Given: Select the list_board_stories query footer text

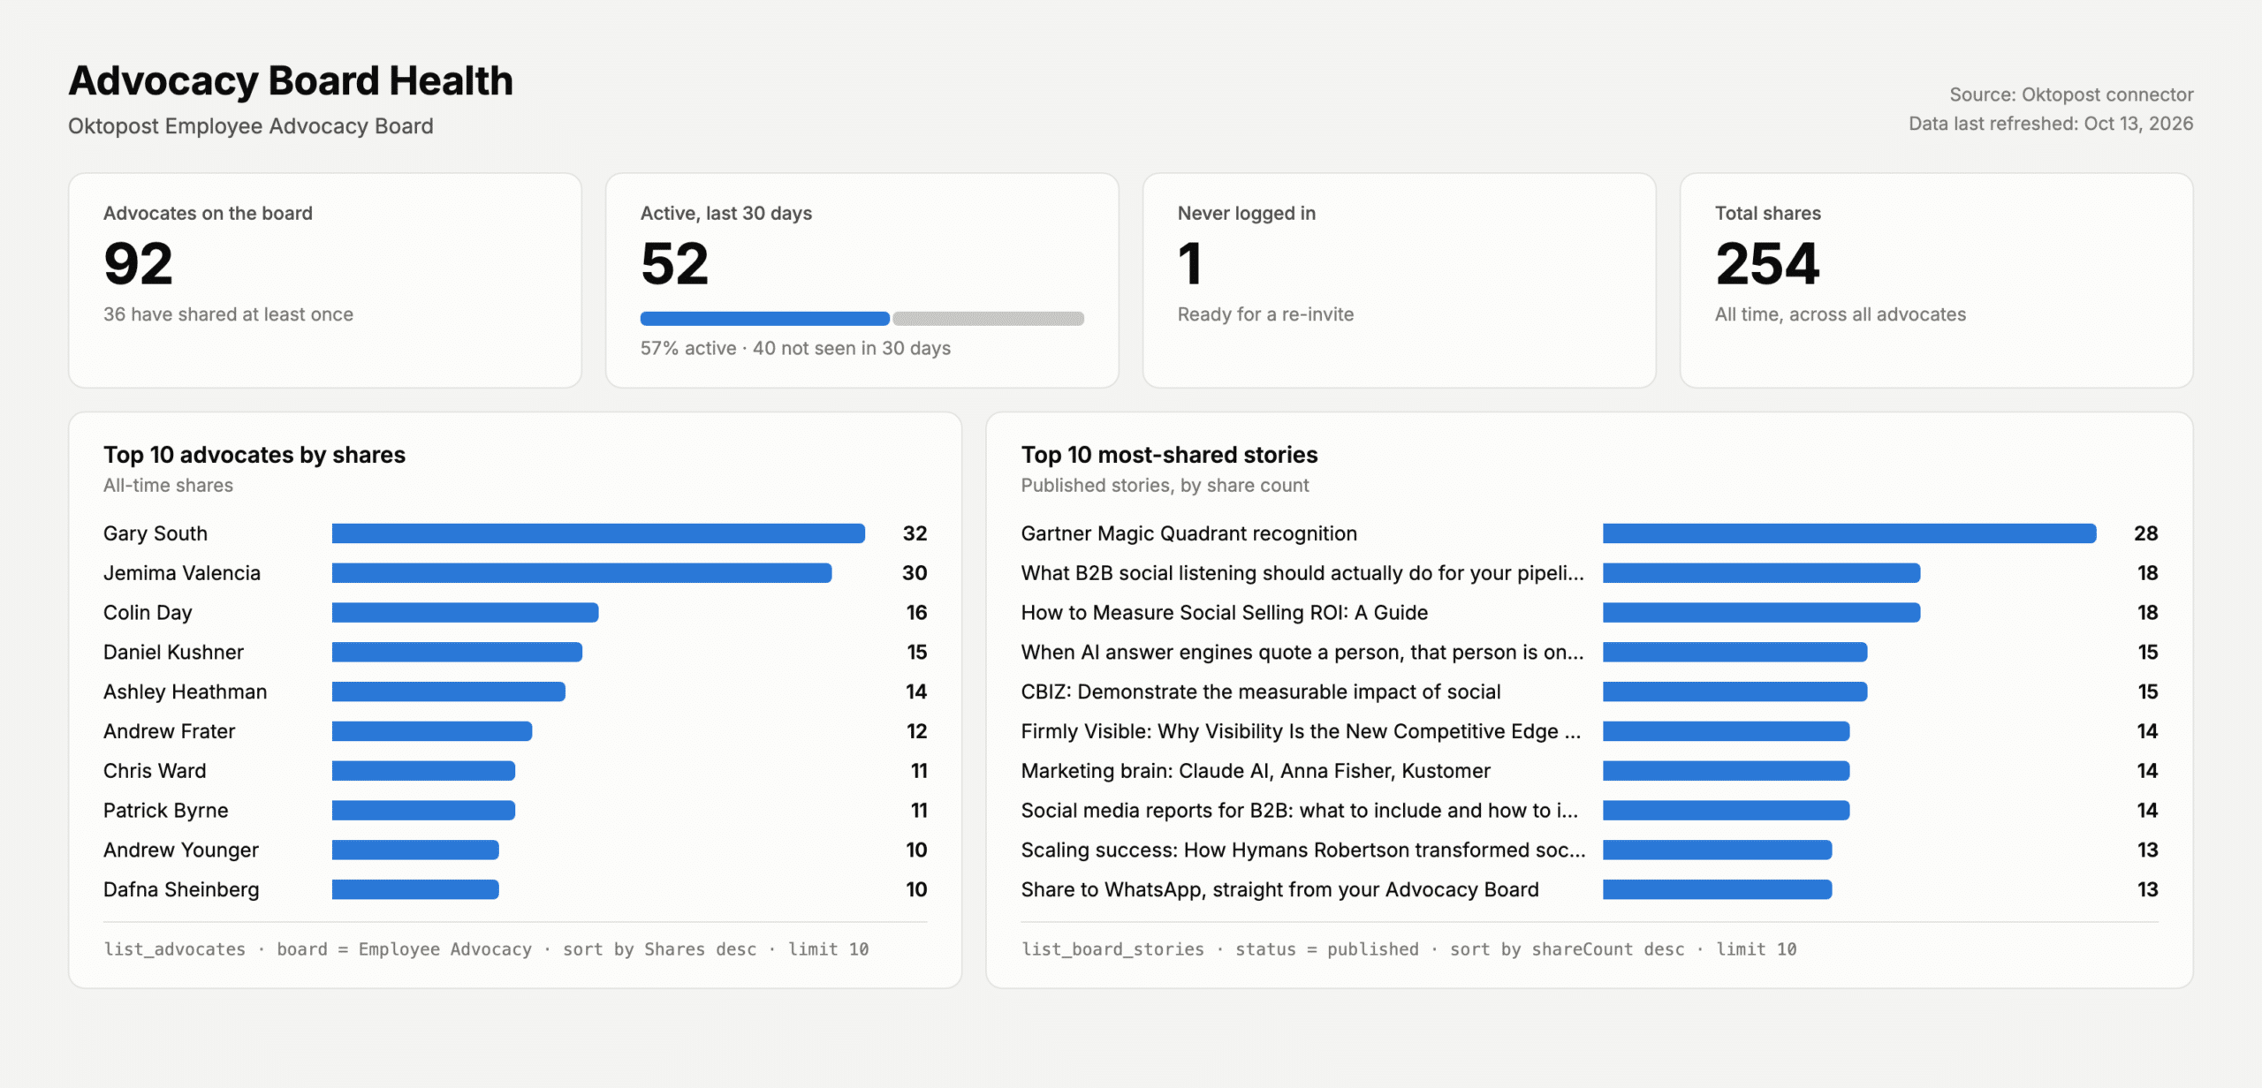Looking at the screenshot, I should 1408,949.
